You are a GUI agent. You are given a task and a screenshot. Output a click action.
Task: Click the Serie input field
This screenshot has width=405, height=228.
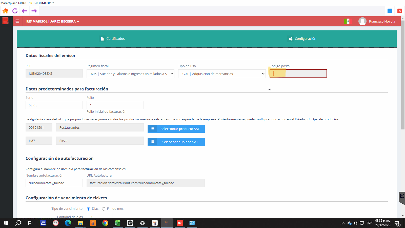point(54,105)
